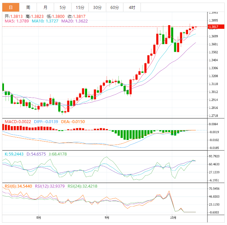Click the 10月 date axis label
The height and width of the screenshot is (225, 227).
(x=173, y=218)
